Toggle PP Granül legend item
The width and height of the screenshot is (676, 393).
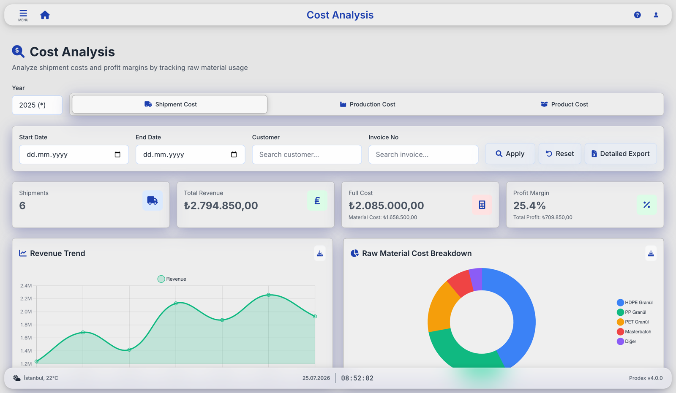[x=631, y=312]
